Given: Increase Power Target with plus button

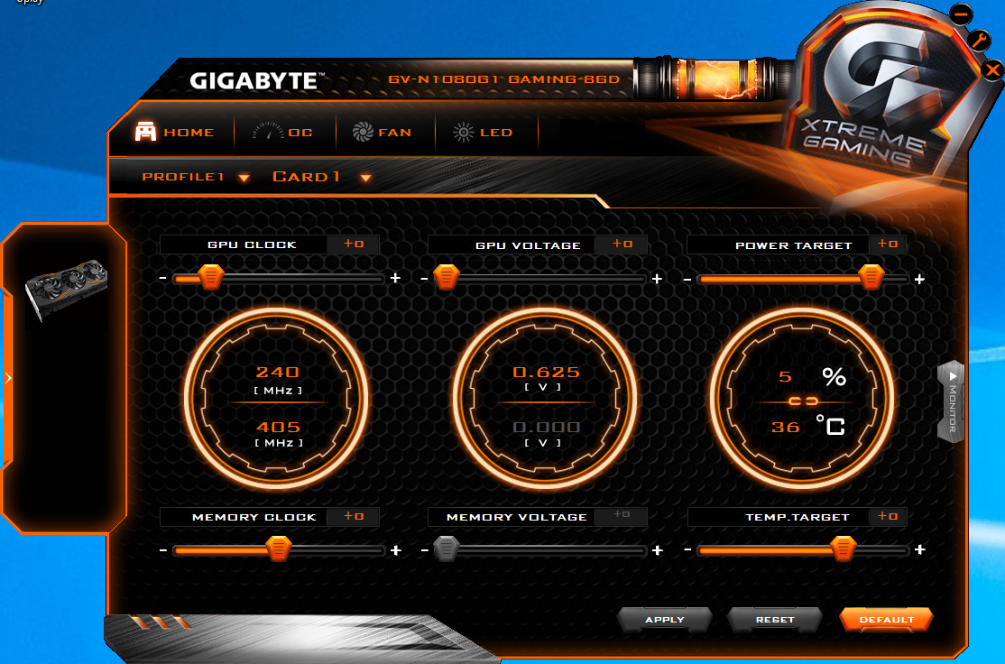Looking at the screenshot, I should point(920,279).
